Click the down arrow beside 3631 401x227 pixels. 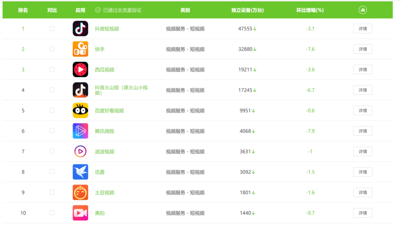253,152
